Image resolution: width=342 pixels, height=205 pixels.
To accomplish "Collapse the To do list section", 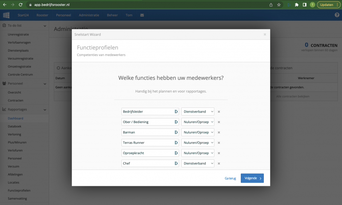I will 45,26.
